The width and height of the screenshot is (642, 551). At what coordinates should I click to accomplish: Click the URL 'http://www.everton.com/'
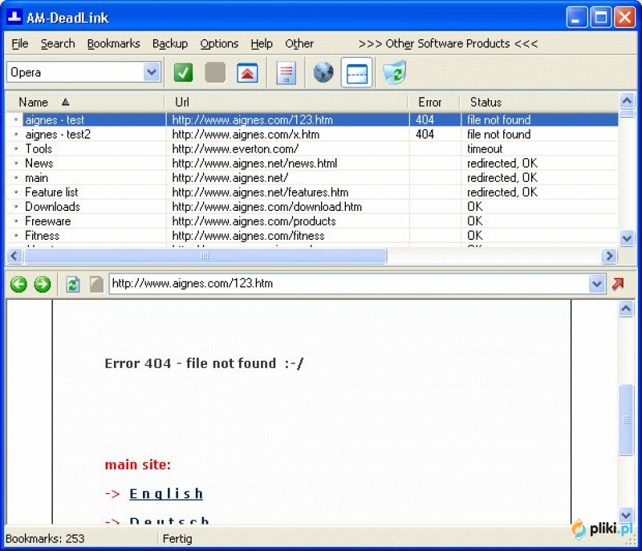(x=235, y=149)
